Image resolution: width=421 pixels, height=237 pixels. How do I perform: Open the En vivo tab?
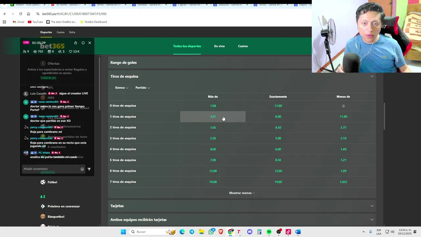pos(219,46)
